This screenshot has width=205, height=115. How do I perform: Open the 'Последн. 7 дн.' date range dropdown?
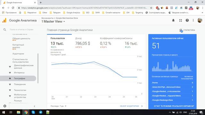click(x=58, y=106)
